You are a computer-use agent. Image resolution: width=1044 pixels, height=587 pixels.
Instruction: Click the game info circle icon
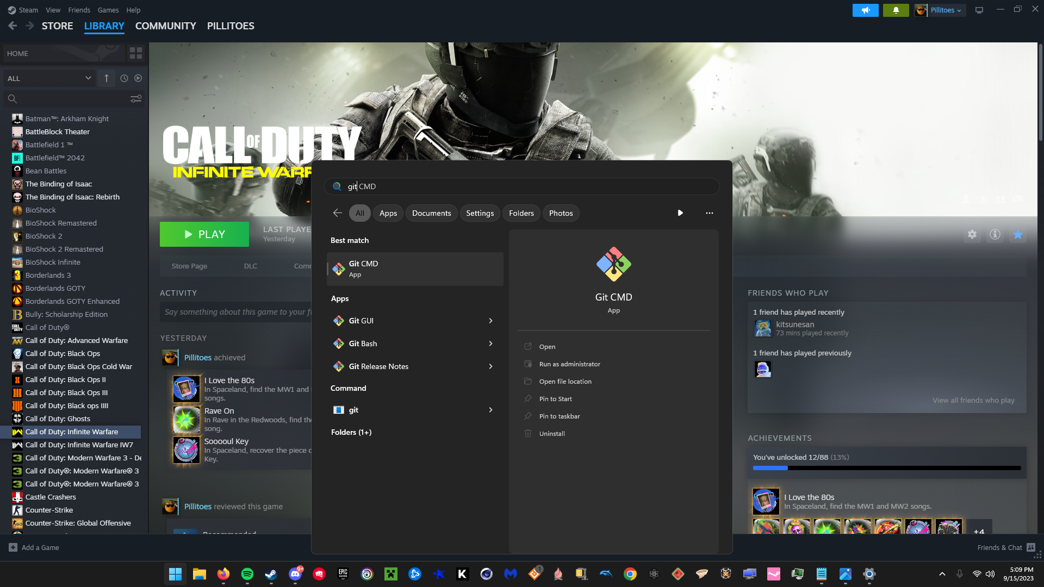(995, 234)
